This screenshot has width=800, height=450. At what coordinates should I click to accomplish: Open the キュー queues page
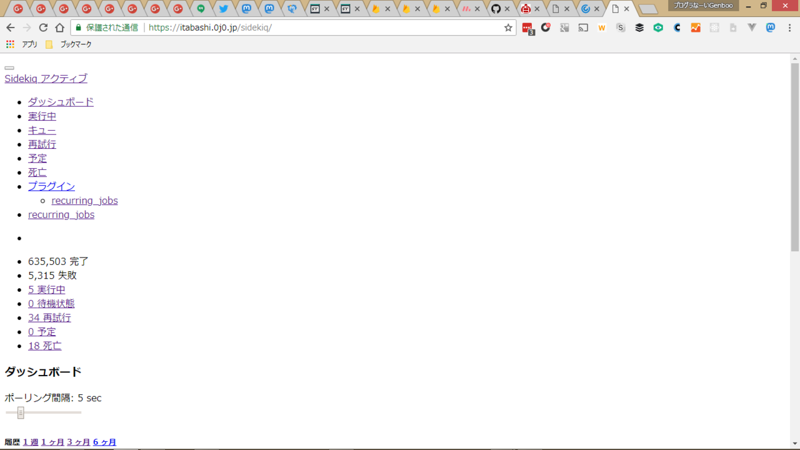point(42,130)
